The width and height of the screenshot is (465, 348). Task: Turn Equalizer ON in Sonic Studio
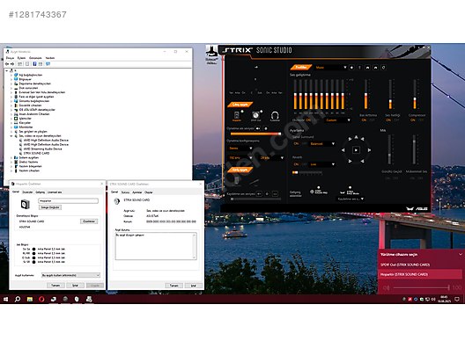click(x=308, y=120)
